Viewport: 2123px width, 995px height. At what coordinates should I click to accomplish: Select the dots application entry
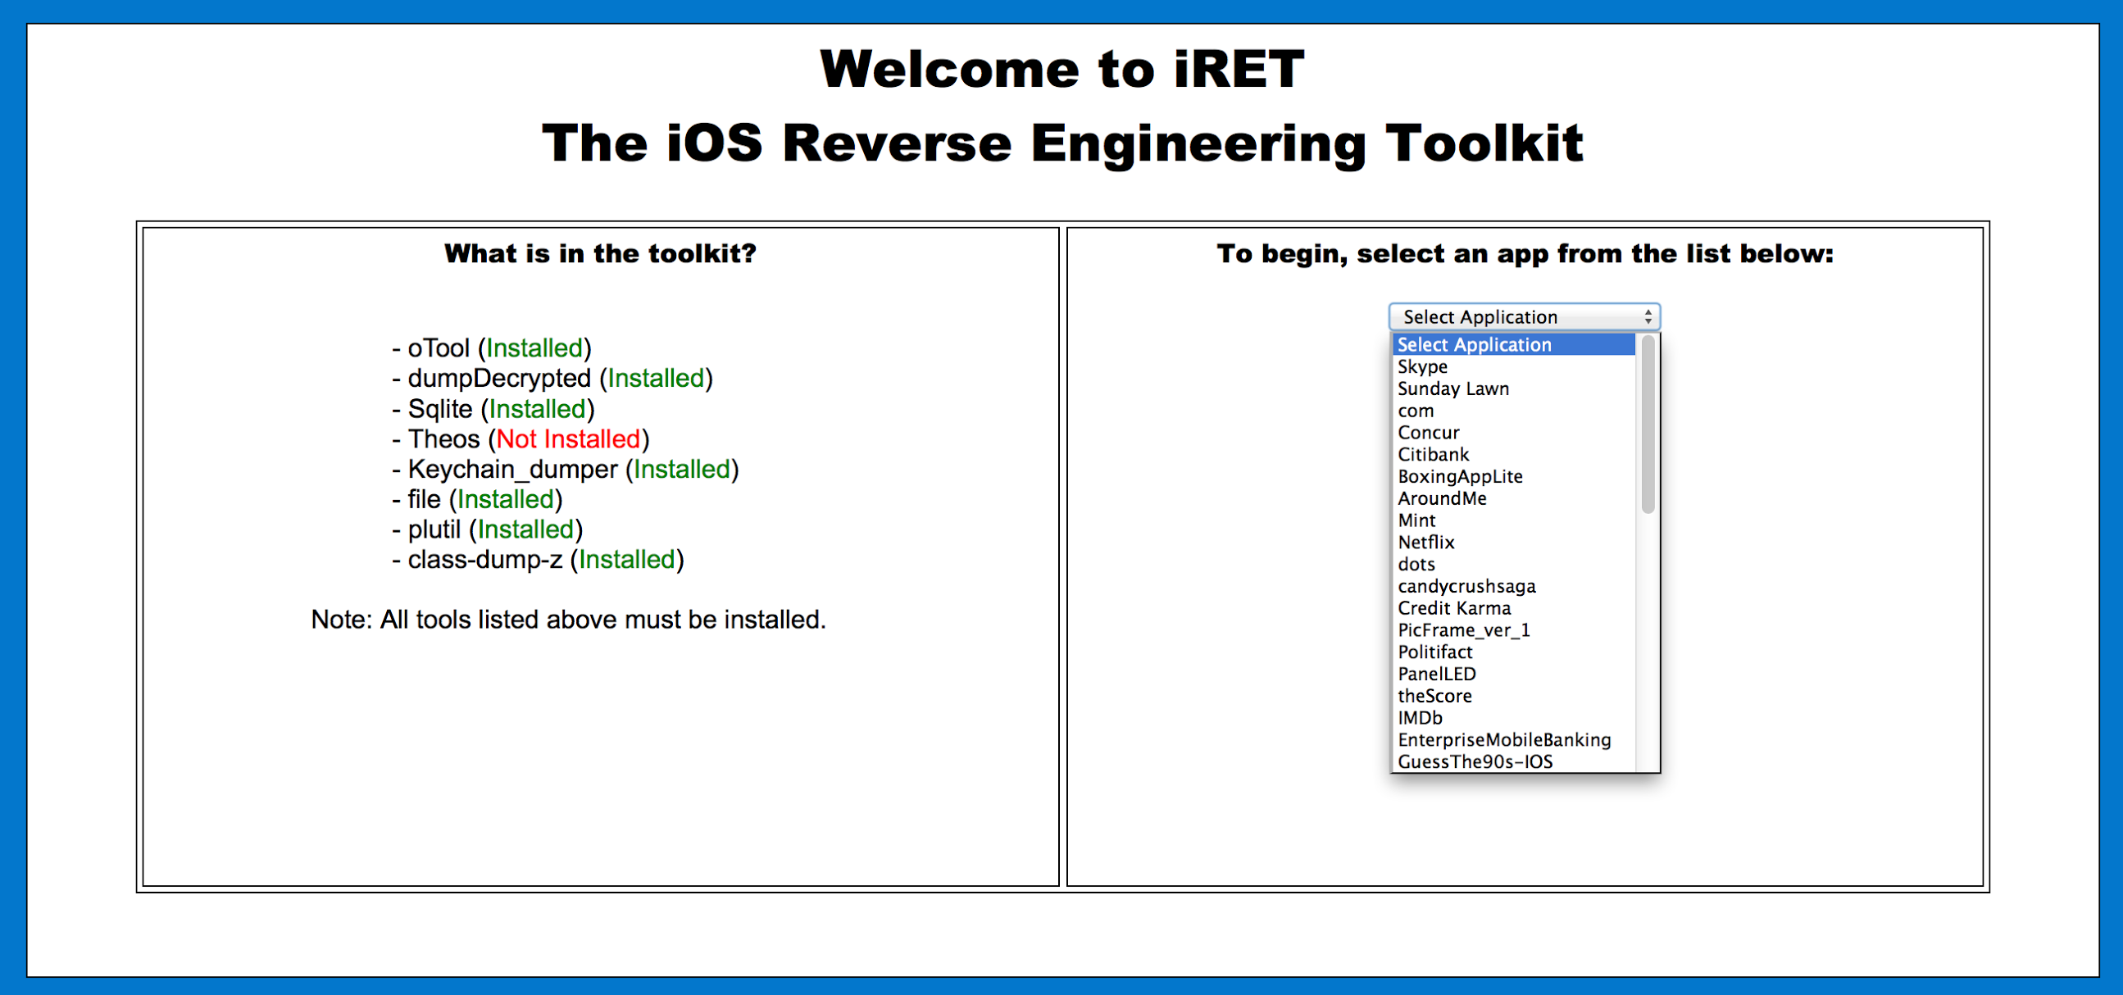point(1416,565)
